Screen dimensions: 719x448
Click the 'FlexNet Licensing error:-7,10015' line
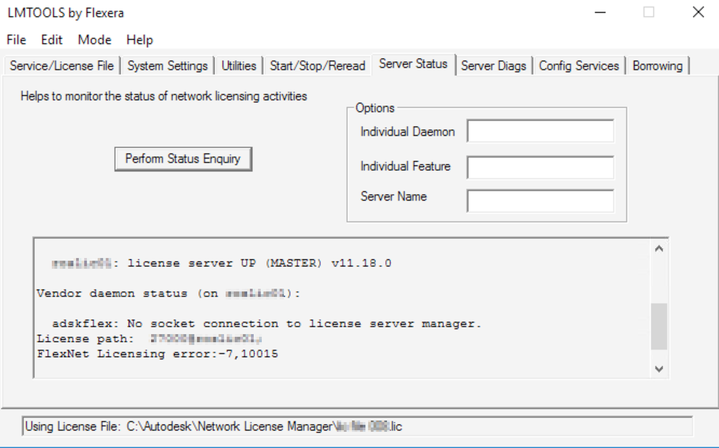click(158, 355)
